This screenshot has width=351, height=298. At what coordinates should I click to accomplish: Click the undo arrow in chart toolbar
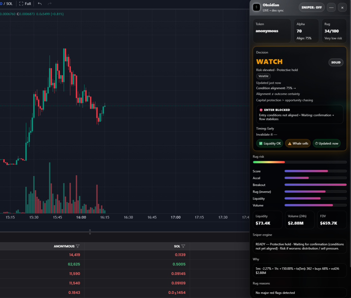click(40, 4)
